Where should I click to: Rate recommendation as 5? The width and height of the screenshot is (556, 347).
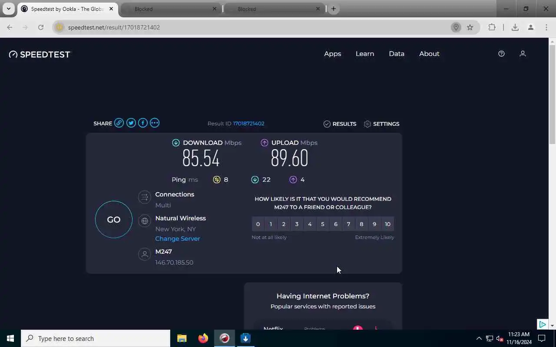point(323,224)
